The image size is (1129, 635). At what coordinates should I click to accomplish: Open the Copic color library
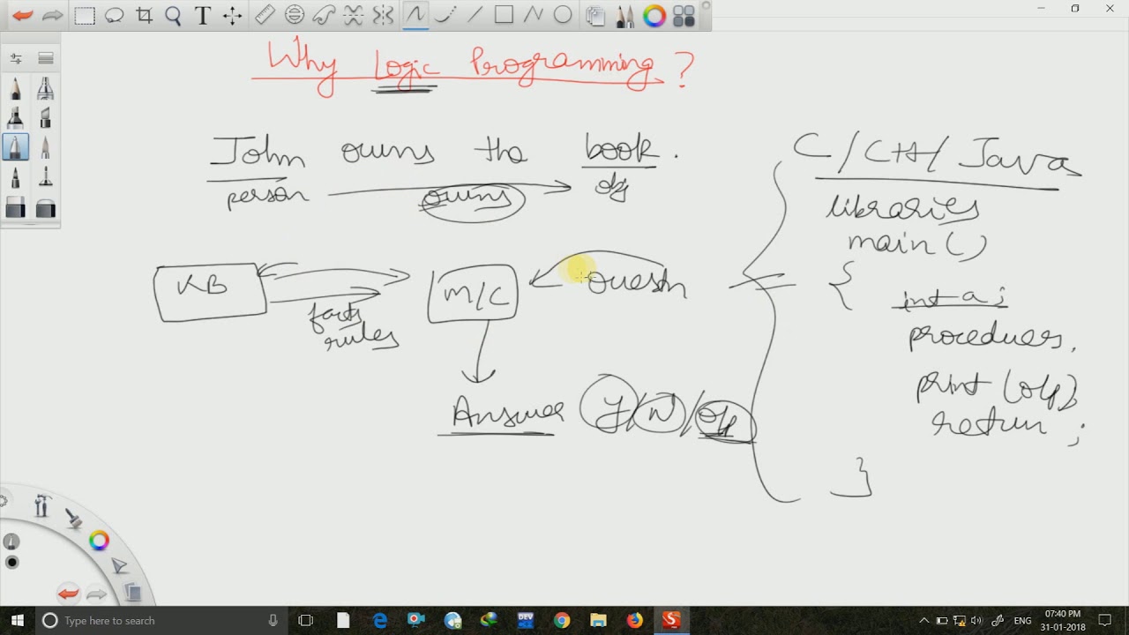684,16
